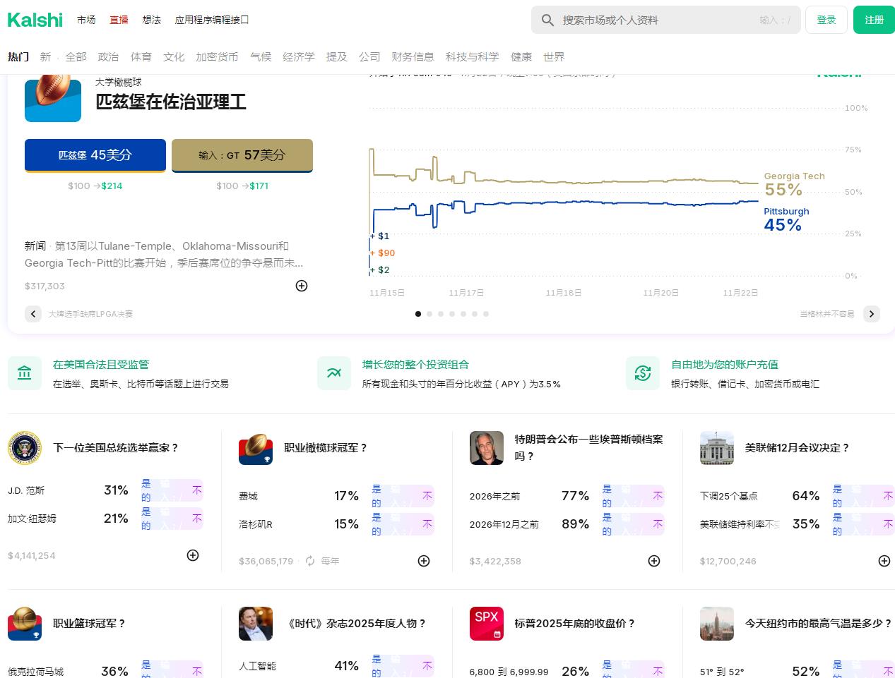Jump to the second carousel dot
Viewport: 895px width, 678px height.
click(429, 314)
